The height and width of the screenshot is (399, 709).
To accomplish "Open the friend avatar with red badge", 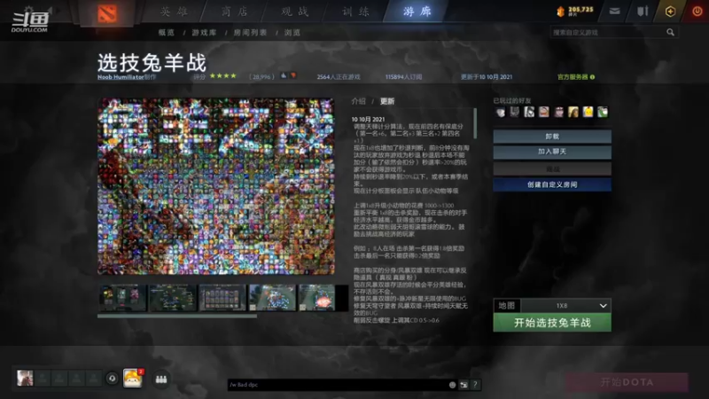I will [132, 379].
